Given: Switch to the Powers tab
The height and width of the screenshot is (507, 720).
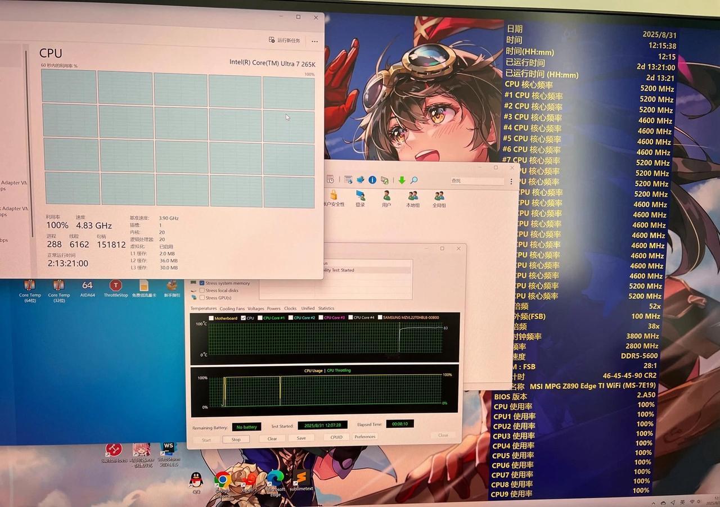Looking at the screenshot, I should pos(274,309).
